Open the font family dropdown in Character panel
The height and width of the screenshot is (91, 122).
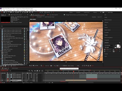point(109,45)
